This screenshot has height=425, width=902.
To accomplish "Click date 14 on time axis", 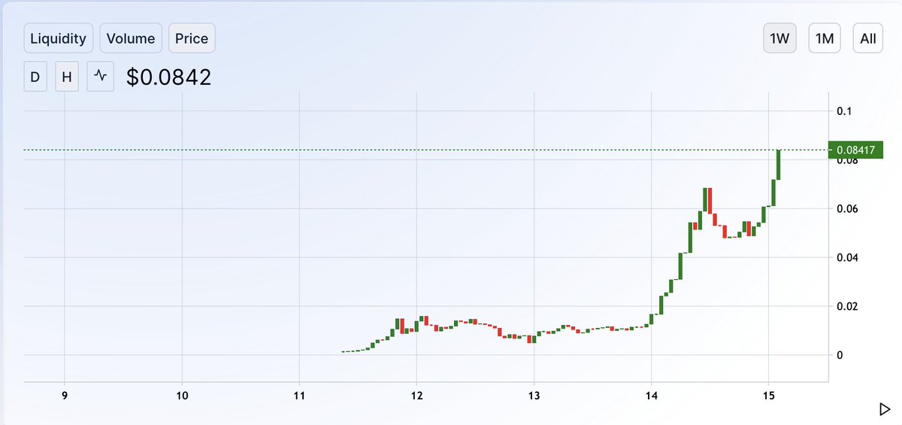I will (x=651, y=395).
